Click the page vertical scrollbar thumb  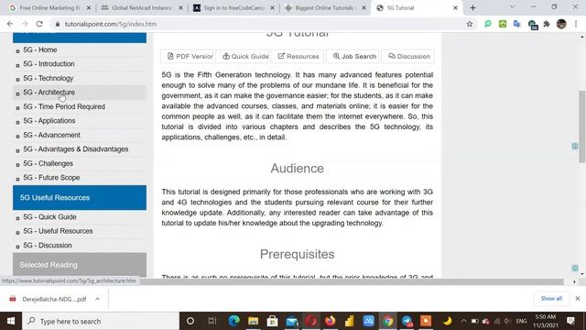point(582,126)
